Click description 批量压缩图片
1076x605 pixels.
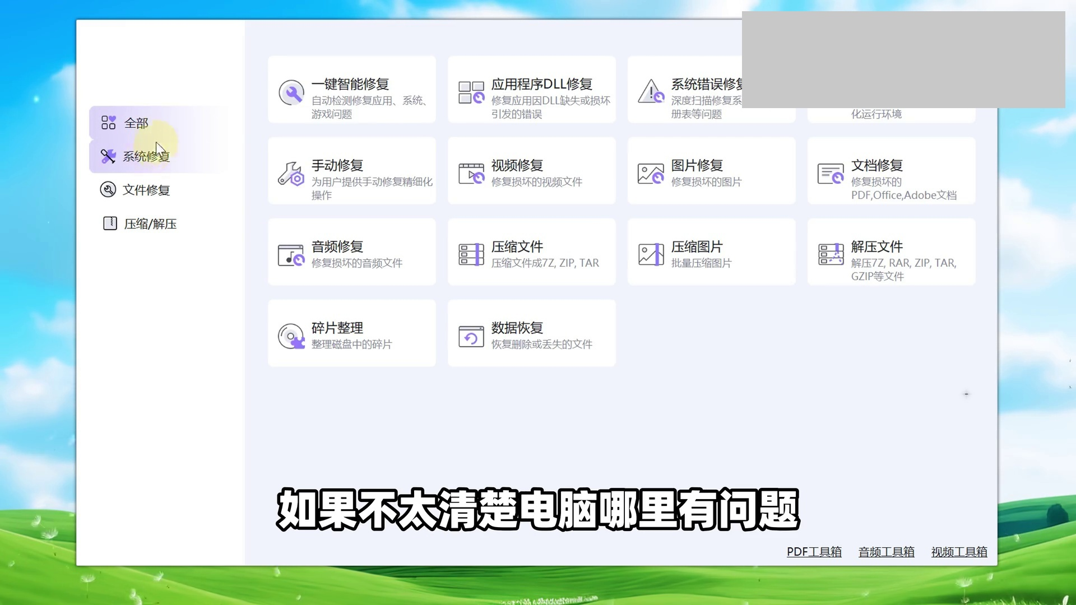pyautogui.click(x=702, y=263)
